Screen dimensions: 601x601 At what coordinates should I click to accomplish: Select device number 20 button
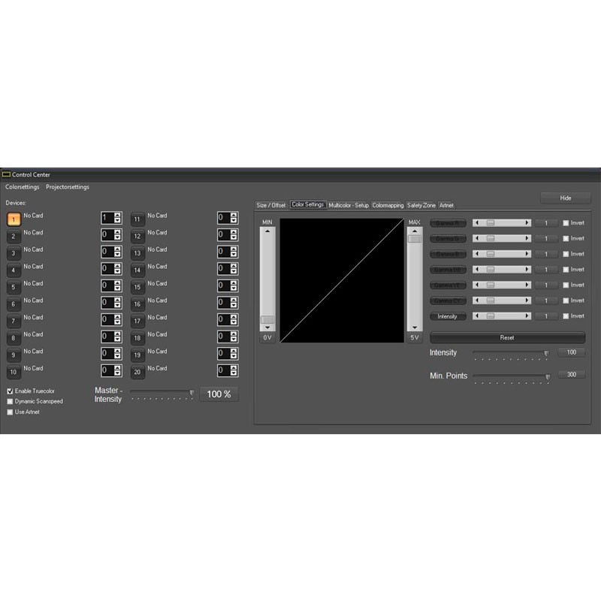tap(137, 372)
